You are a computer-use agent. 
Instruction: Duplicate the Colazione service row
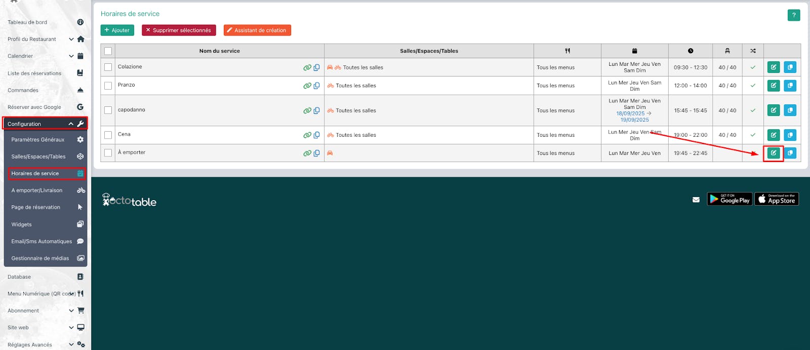pyautogui.click(x=790, y=67)
